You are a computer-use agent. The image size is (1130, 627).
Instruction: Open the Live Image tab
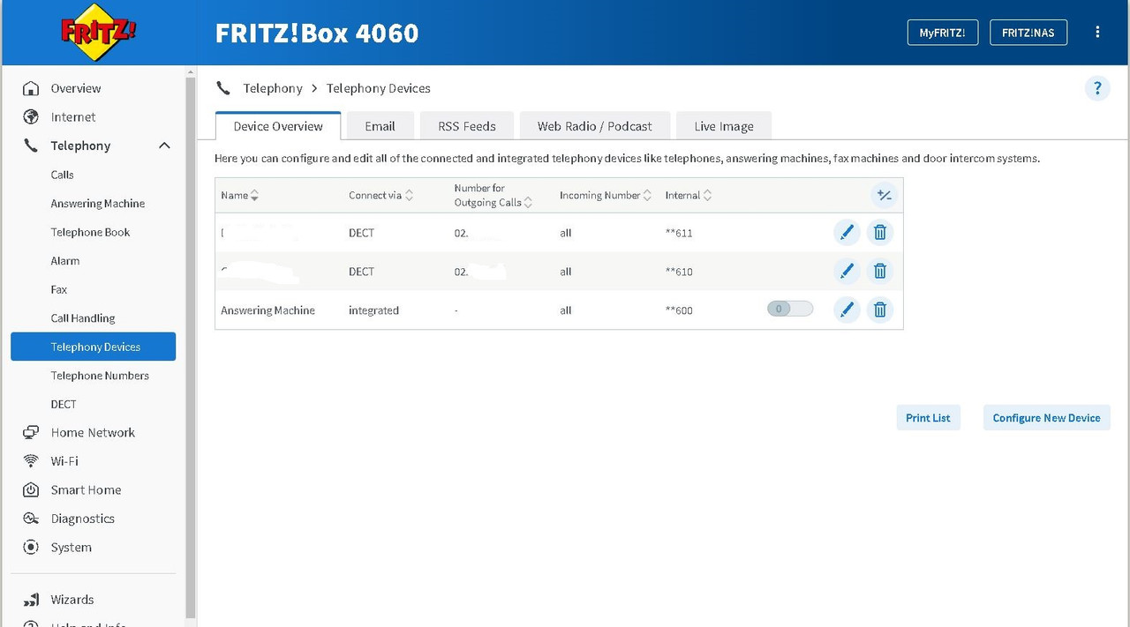(724, 126)
